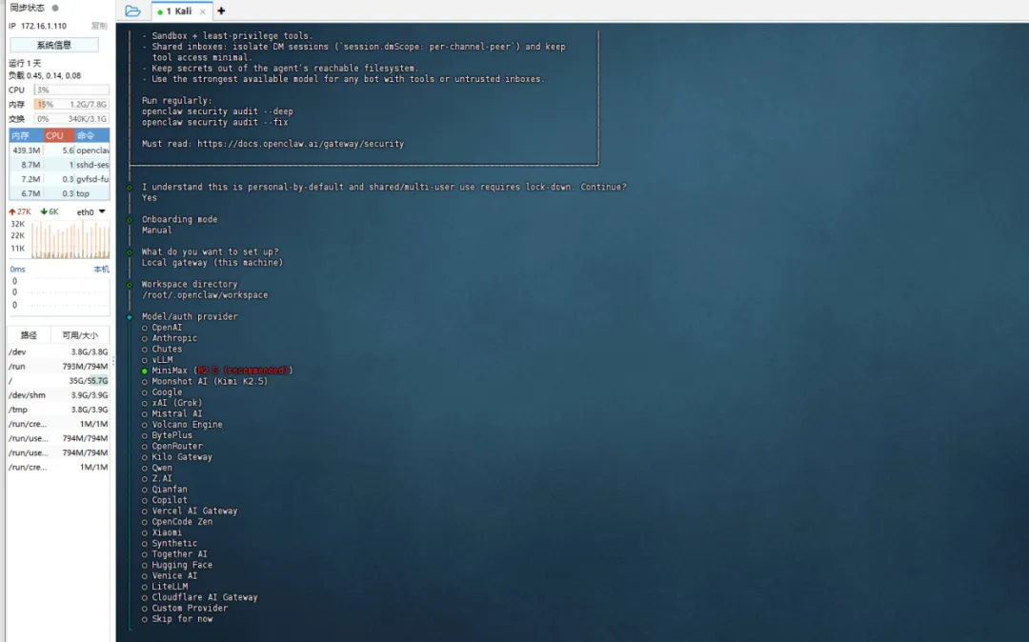Click the BytePlus entry
The image size is (1029, 642).
click(x=167, y=434)
